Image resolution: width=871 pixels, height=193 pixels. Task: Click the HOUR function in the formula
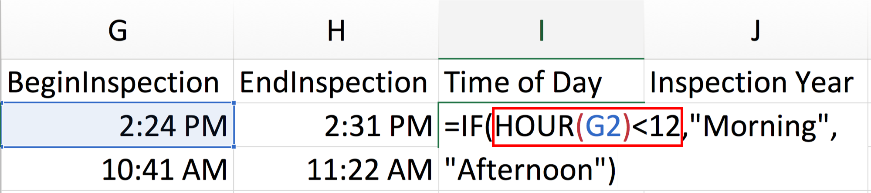(x=535, y=126)
